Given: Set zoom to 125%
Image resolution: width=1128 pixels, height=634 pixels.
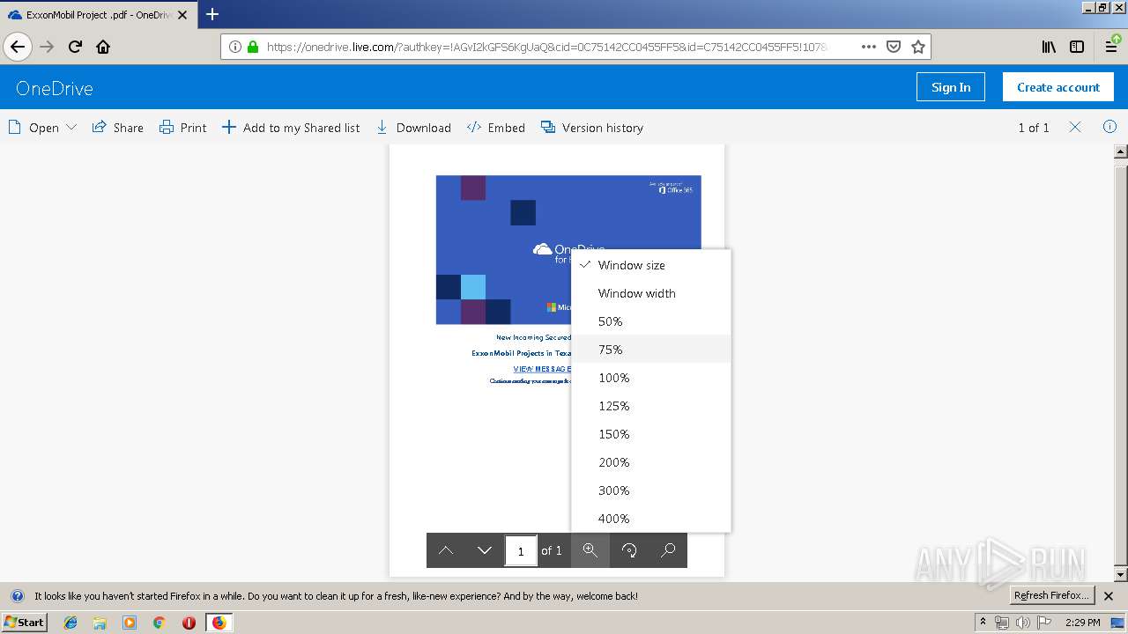Looking at the screenshot, I should pyautogui.click(x=651, y=406).
